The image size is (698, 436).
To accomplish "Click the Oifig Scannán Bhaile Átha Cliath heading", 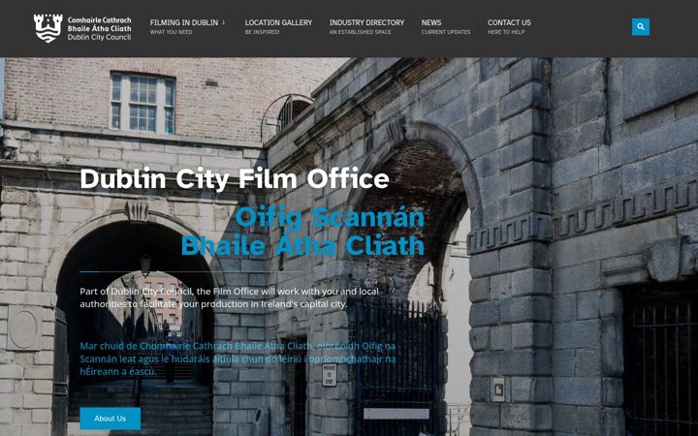I will coord(302,232).
